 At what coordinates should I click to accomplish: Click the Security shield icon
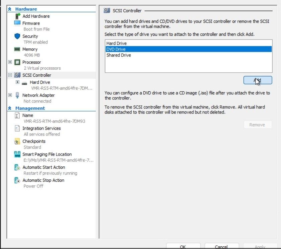pos(17,36)
